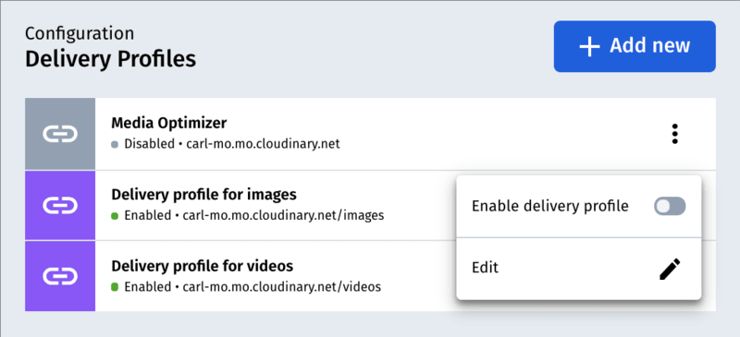Click the Delivery Profiles heading
The width and height of the screenshot is (740, 337).
point(110,59)
